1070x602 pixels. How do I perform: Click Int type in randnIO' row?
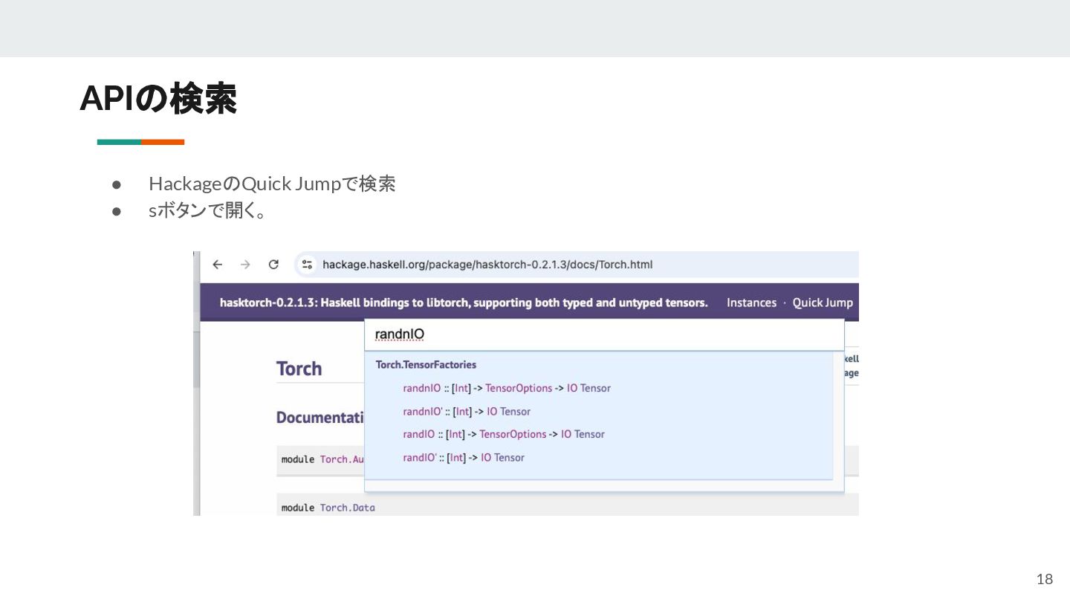click(462, 411)
